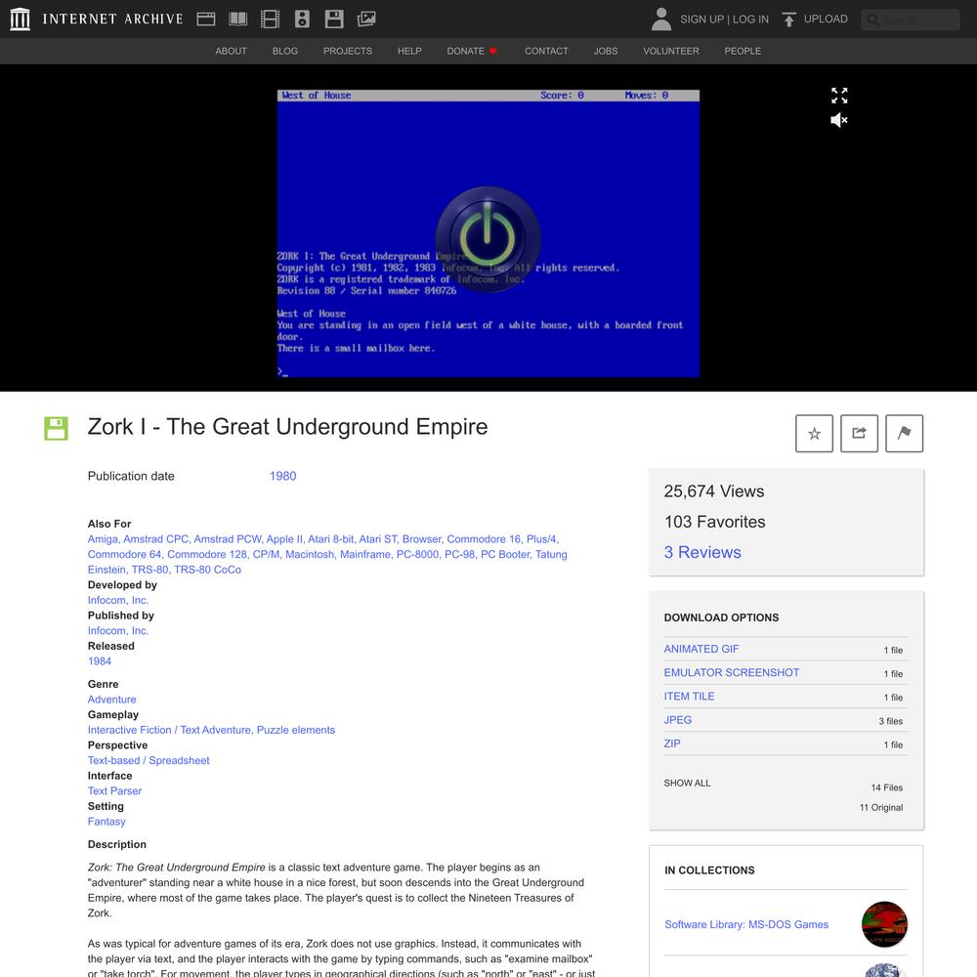Open the DONATE menu item

click(472, 51)
